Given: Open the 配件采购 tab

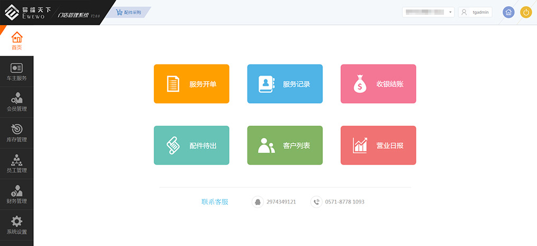Looking at the screenshot, I should [128, 12].
